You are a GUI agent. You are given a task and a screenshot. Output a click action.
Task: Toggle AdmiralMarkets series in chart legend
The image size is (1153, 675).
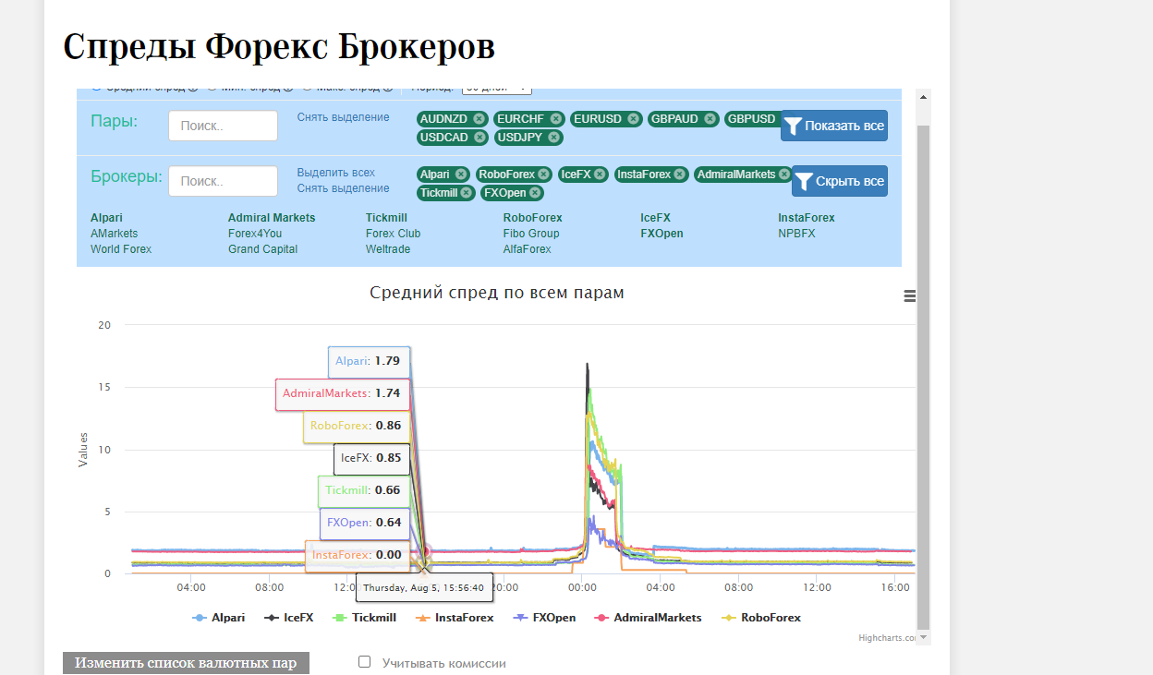(648, 618)
